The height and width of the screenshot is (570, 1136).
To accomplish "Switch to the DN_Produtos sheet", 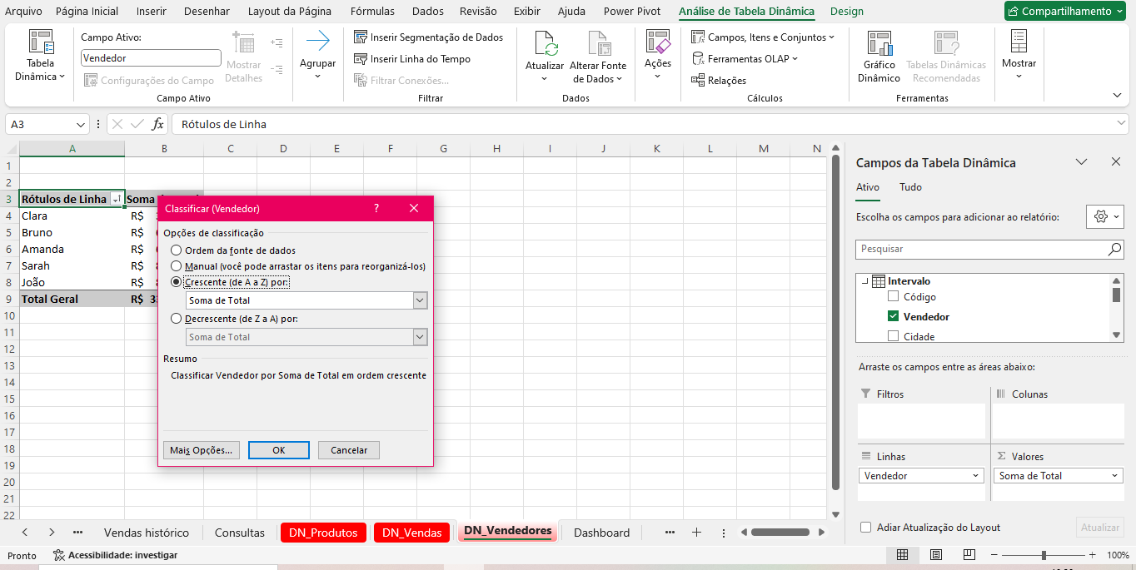I will pyautogui.click(x=323, y=533).
